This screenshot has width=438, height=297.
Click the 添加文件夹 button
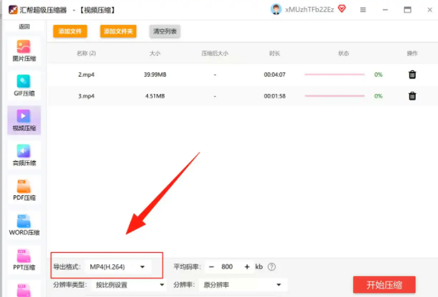[119, 31]
